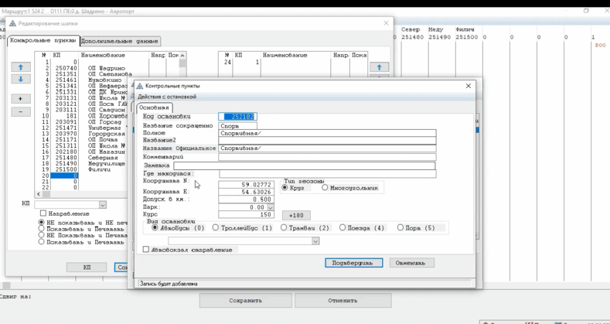Click the Где находится field
This screenshot has width=610, height=324.
tap(328, 174)
